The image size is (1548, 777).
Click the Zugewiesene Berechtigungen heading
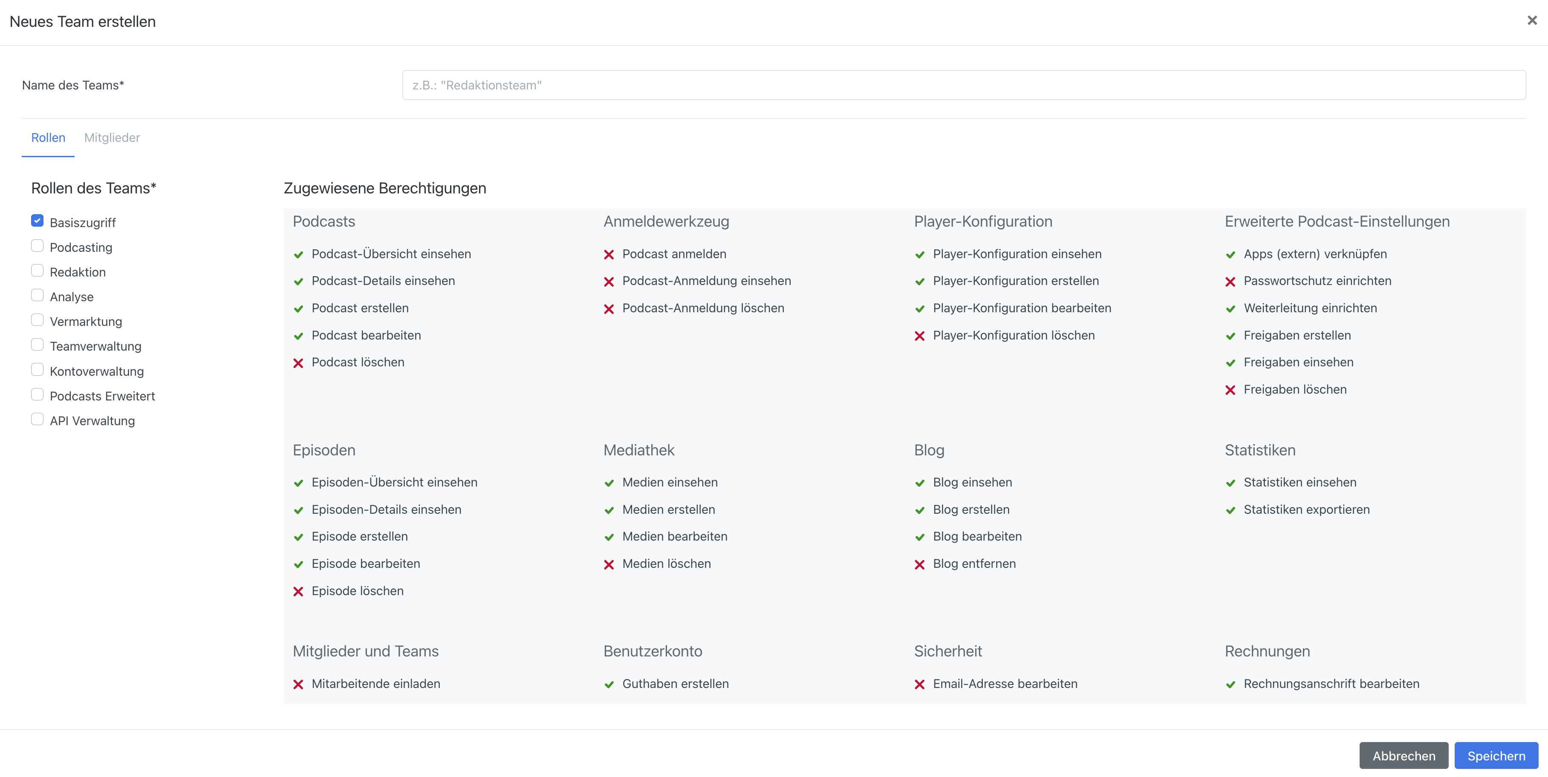pyautogui.click(x=384, y=188)
